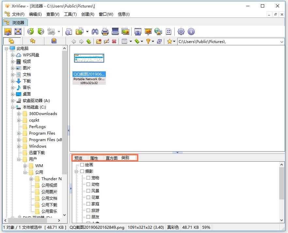
Task: Enable the 花草 category checkbox
Action: [88, 197]
